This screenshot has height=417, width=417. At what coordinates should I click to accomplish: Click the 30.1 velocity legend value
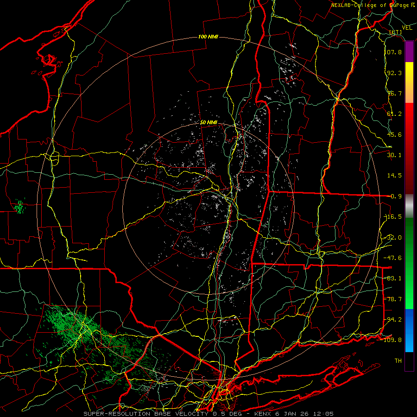[394, 155]
